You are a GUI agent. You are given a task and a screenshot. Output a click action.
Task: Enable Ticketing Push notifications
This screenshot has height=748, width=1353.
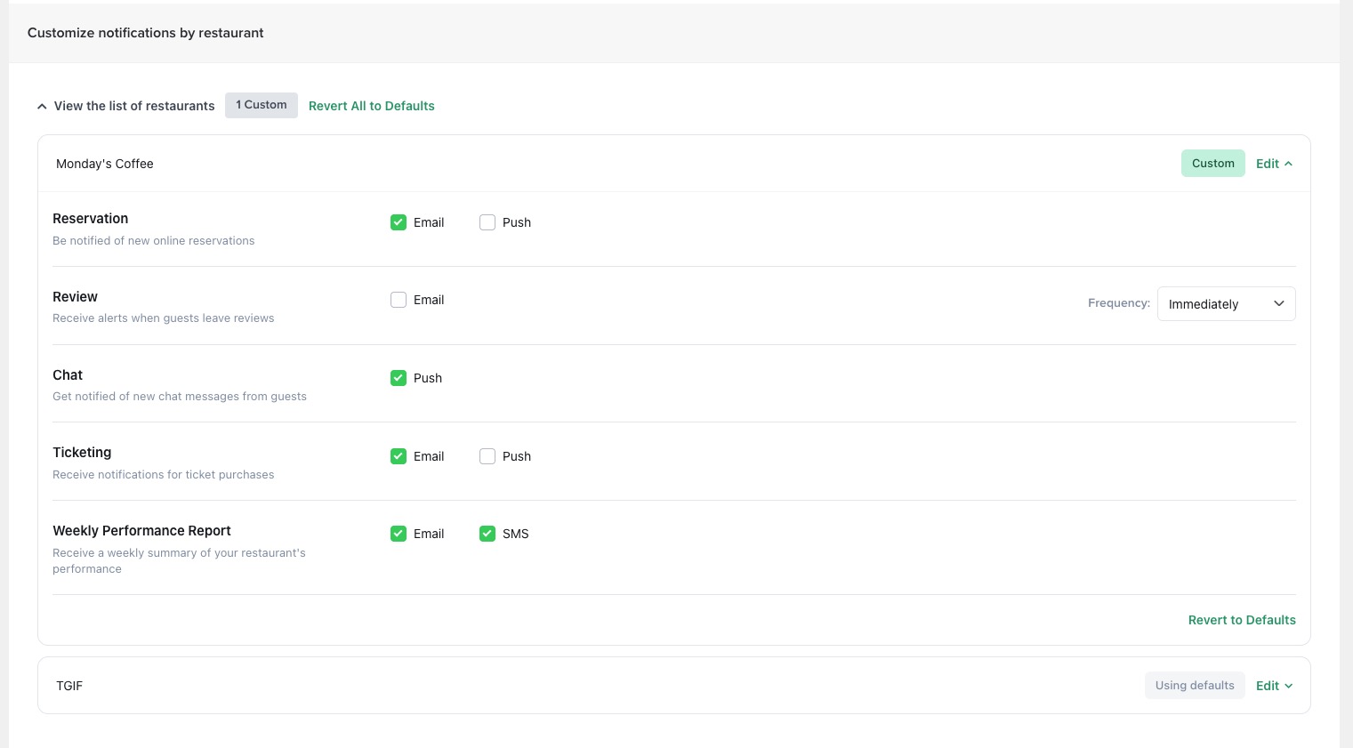click(487, 456)
